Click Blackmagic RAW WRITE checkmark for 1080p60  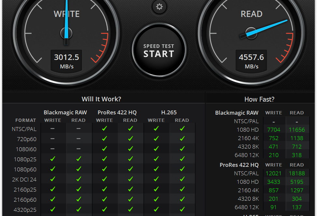[53, 169]
